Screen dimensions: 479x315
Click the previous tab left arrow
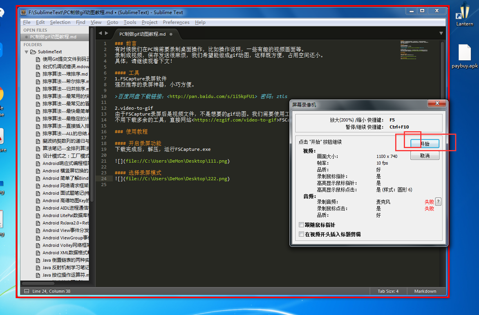tap(100, 33)
